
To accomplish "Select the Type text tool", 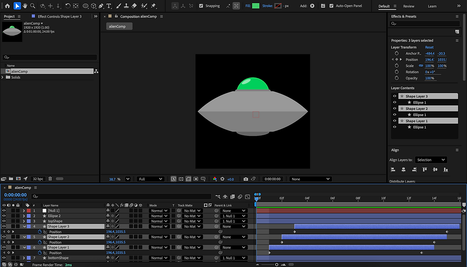I will (x=109, y=6).
